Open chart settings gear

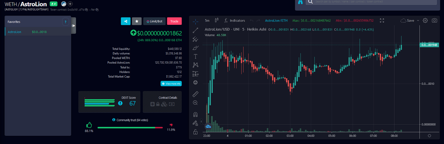425,20
